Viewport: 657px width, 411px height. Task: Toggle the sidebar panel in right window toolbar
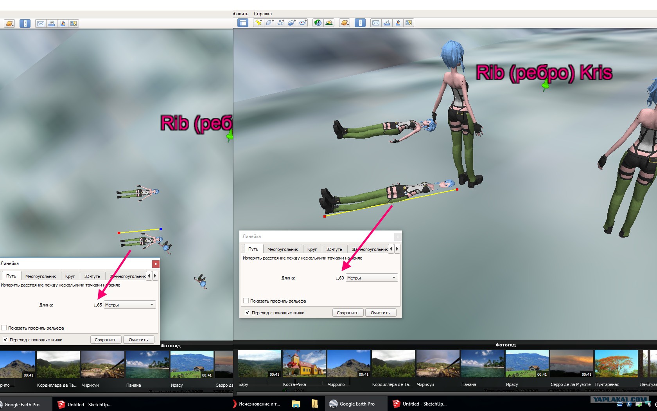(x=243, y=23)
